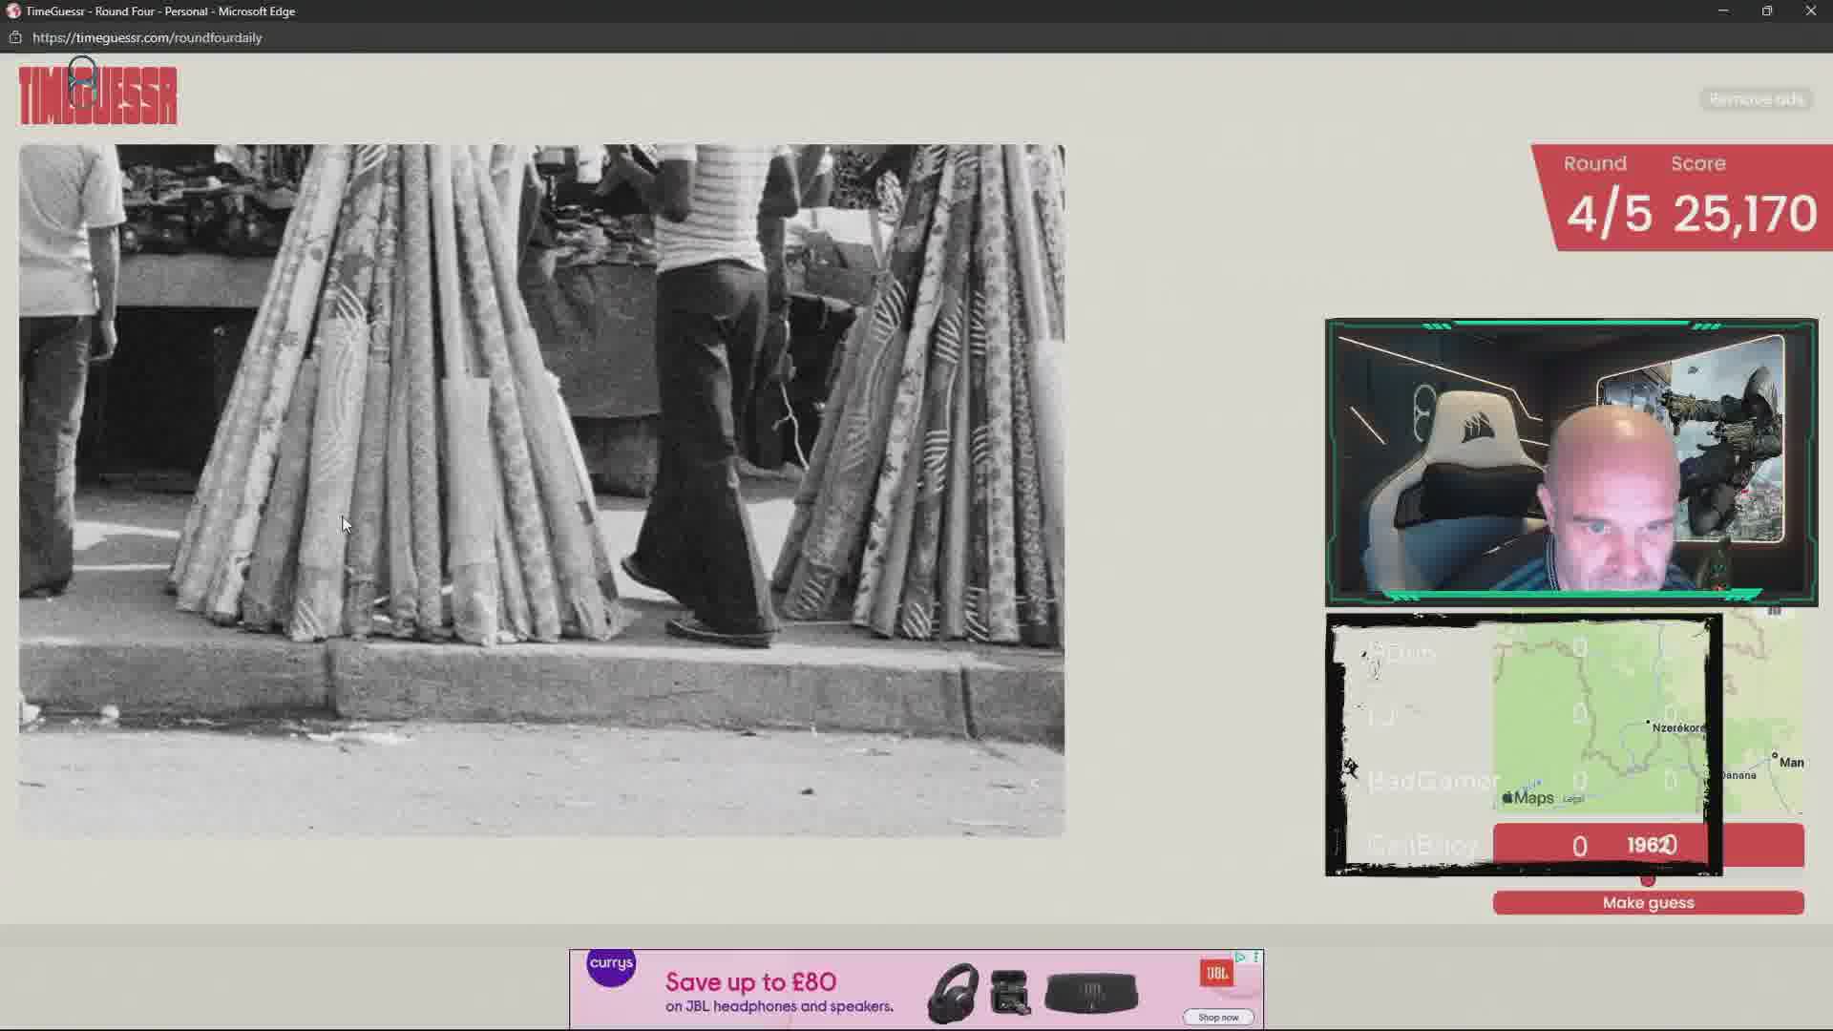Click the Nzerekore city label on map

1677,727
